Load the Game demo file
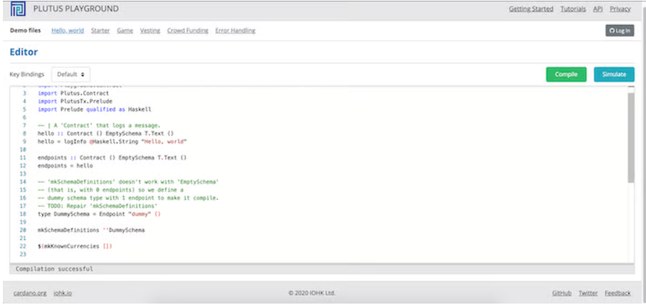Screen dimensions: 646x305 [125, 31]
